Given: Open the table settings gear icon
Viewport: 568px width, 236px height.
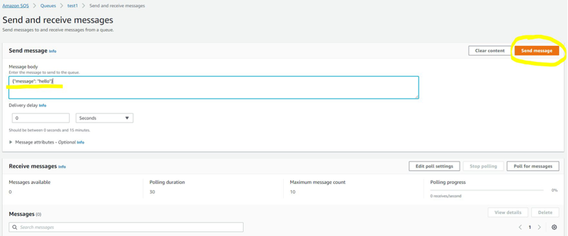Looking at the screenshot, I should pyautogui.click(x=554, y=228).
